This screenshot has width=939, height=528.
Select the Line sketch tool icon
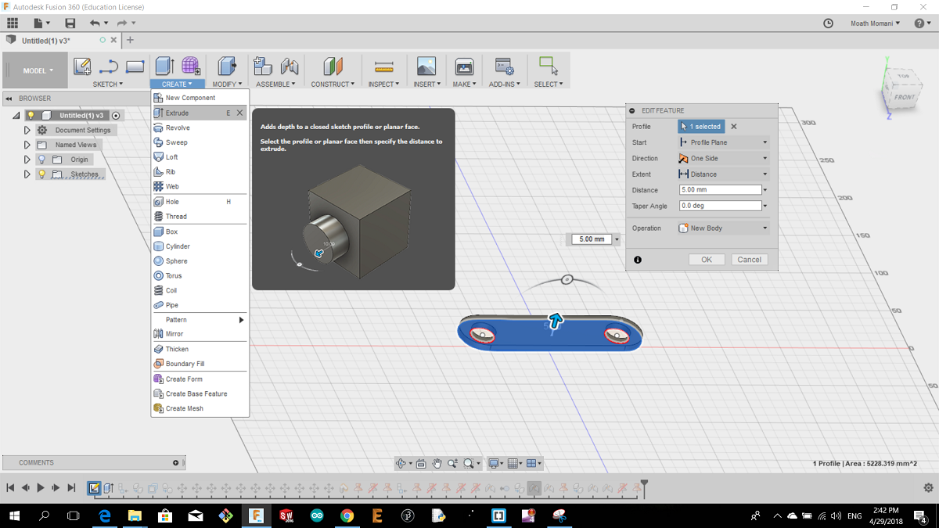click(109, 66)
